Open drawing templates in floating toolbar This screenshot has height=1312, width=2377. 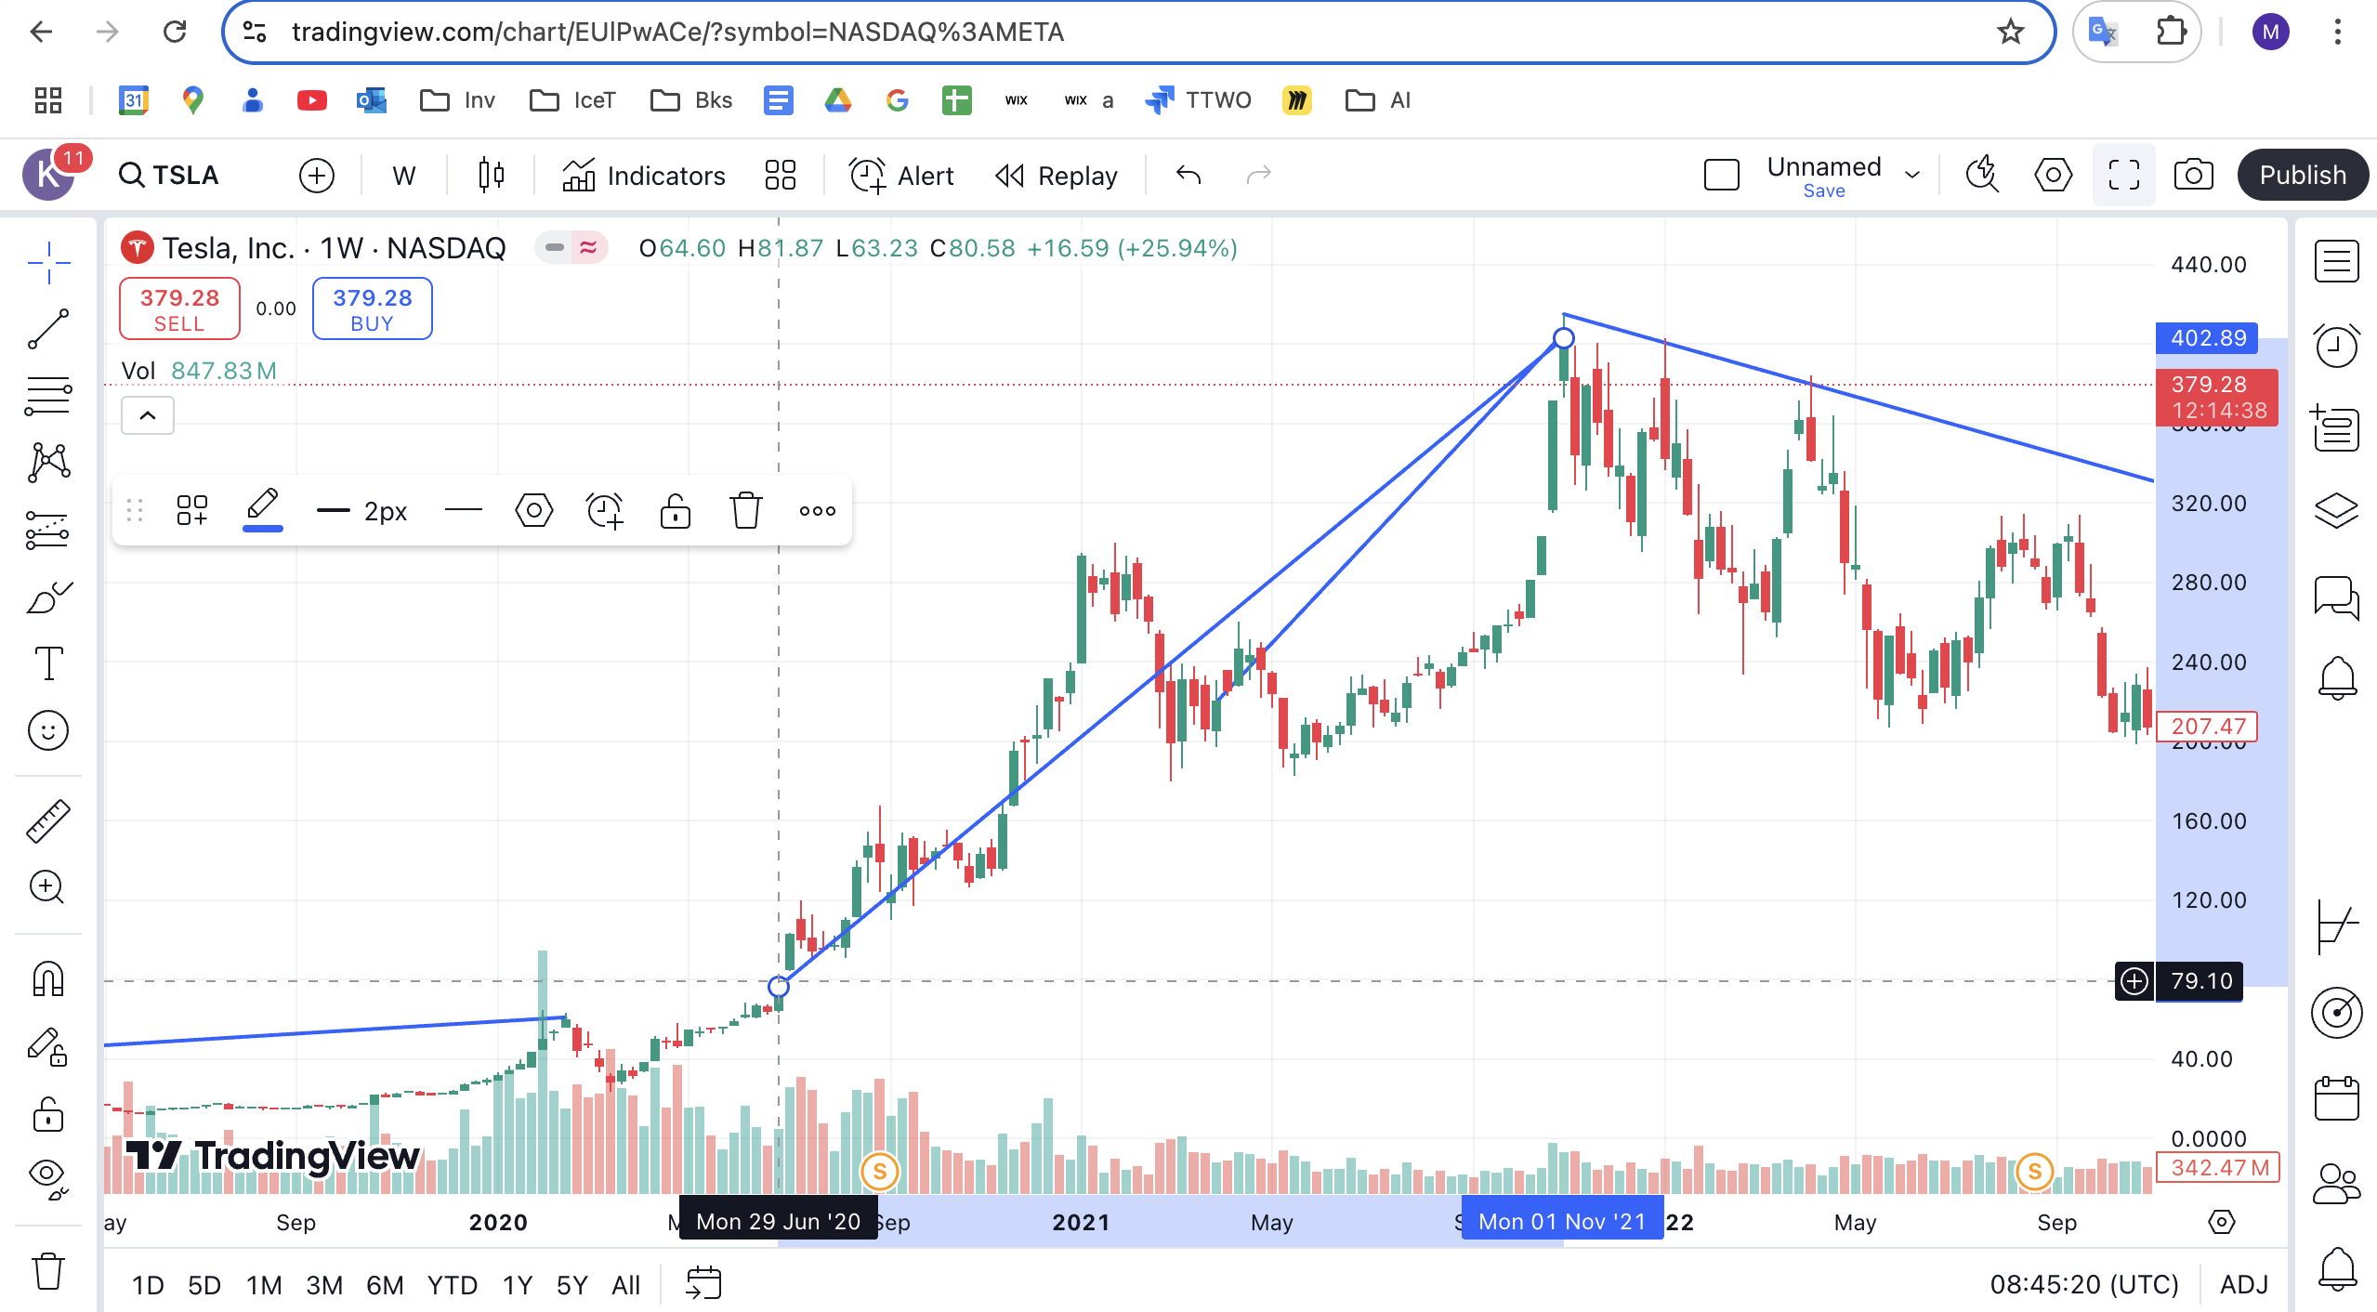coord(192,510)
